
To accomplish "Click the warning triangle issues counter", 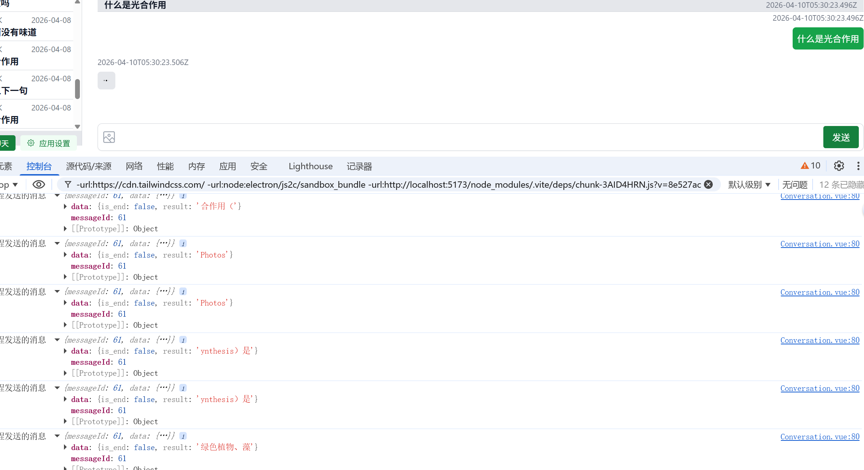I will [810, 166].
